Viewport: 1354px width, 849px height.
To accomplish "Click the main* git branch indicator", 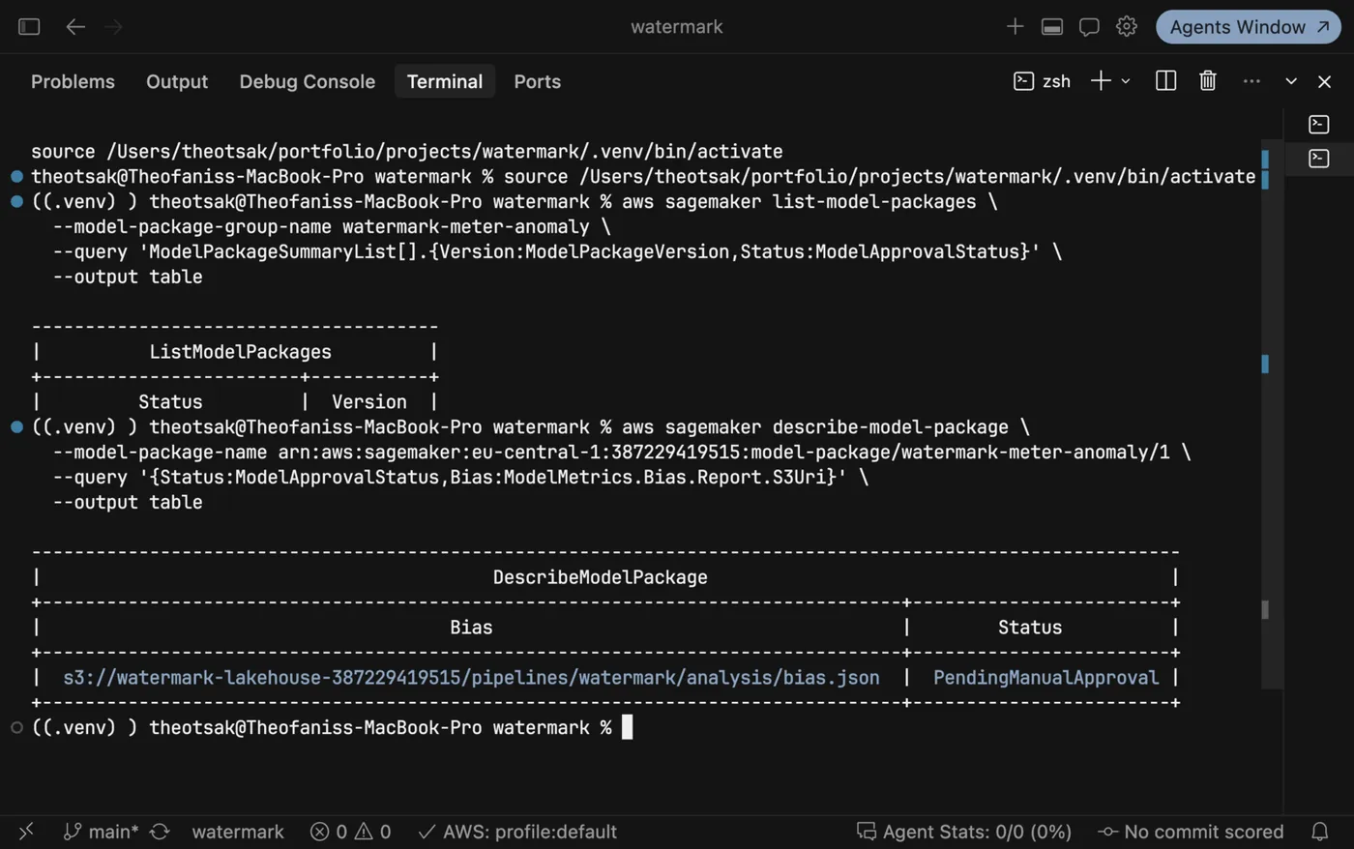I will point(102,832).
